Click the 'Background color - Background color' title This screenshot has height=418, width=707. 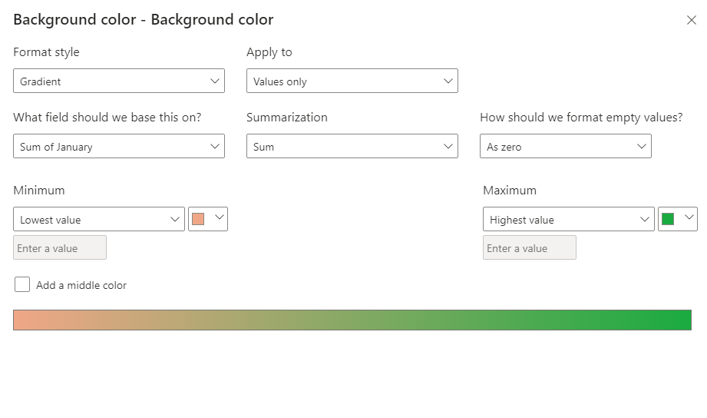144,19
